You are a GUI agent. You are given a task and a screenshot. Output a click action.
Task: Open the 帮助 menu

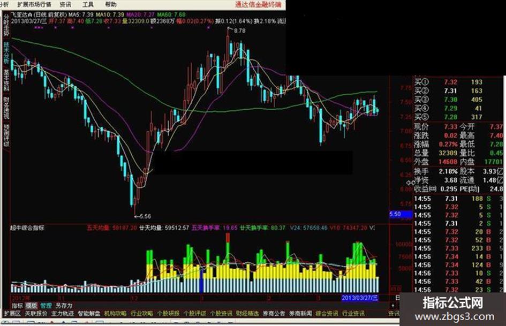pyautogui.click(x=111, y=4)
